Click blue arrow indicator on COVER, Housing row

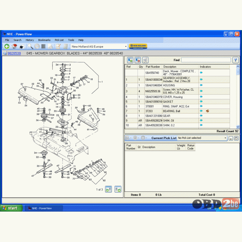(201, 97)
